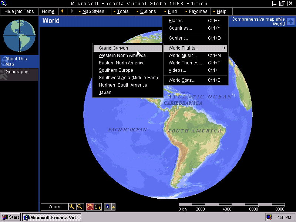Hide the info tabs panel

pyautogui.click(x=19, y=11)
